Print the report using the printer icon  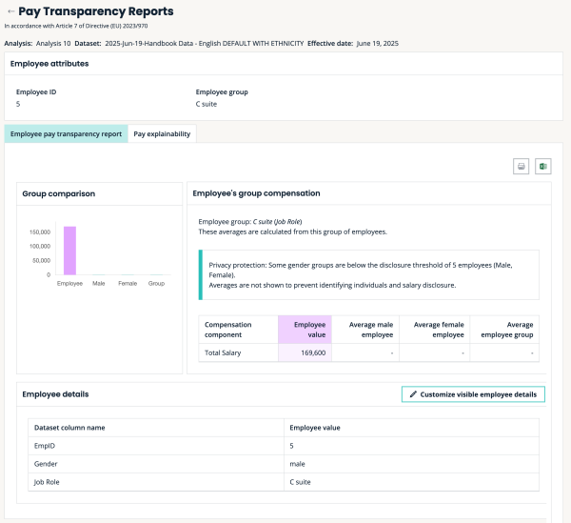[522, 166]
